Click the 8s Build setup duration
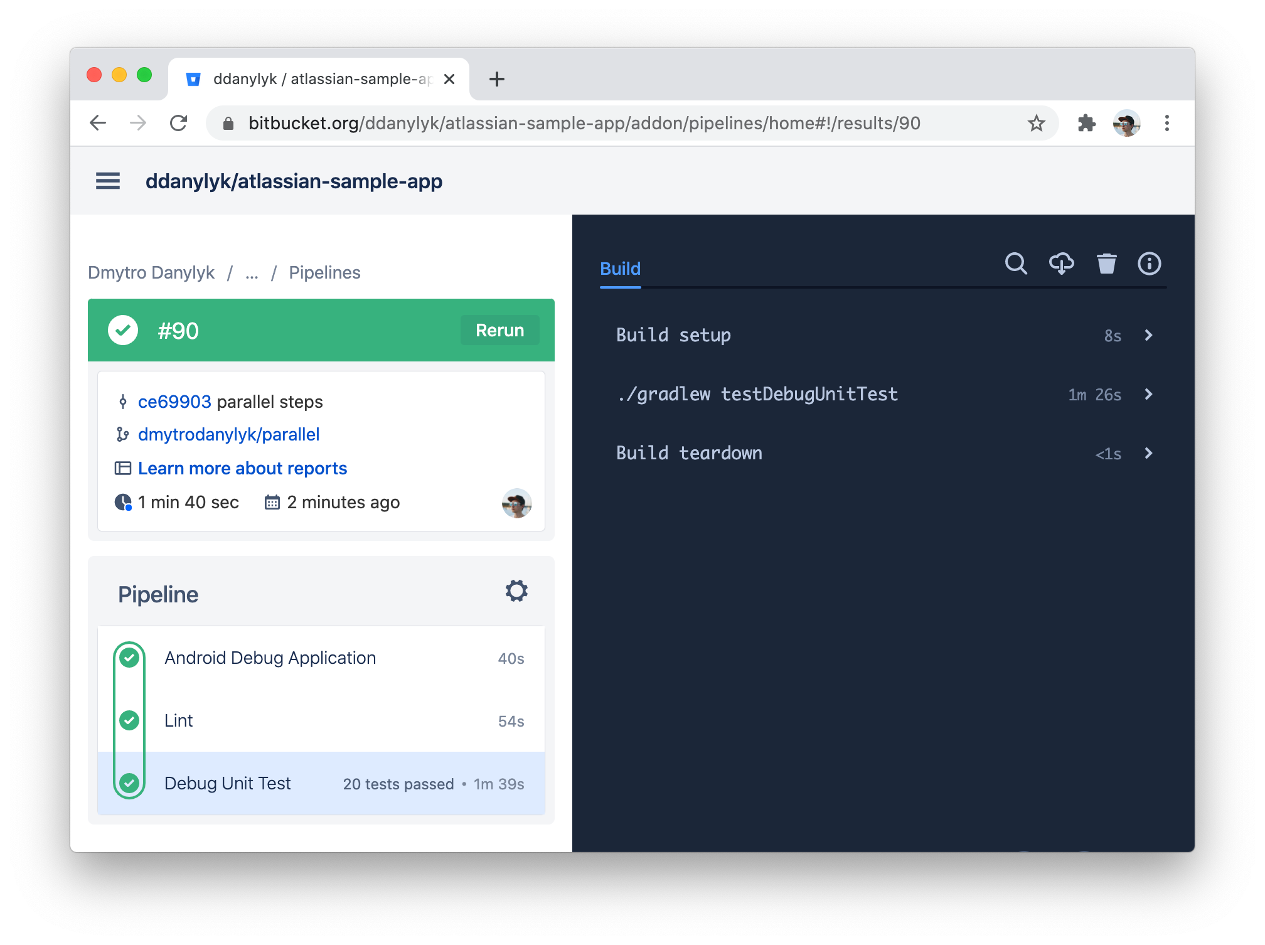 click(1113, 336)
